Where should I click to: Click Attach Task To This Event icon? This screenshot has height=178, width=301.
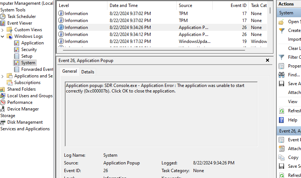pyautogui.click(x=281, y=149)
